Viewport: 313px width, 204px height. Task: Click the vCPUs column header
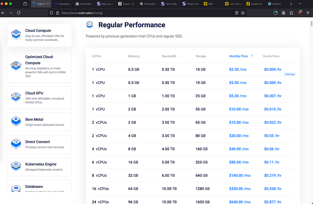pos(96,56)
